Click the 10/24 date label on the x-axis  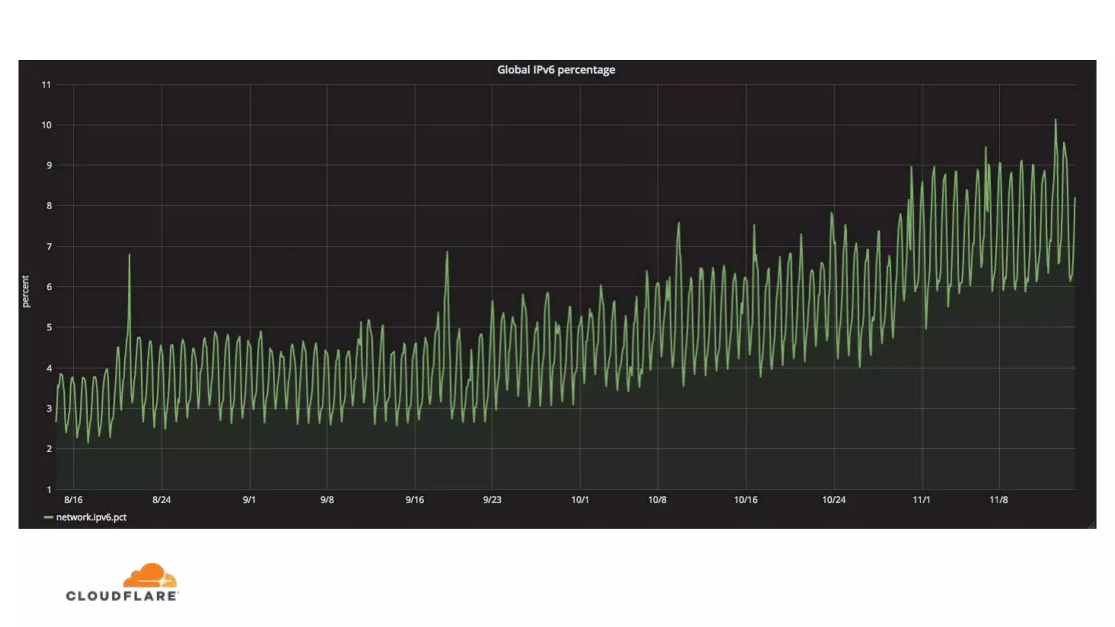click(x=834, y=500)
